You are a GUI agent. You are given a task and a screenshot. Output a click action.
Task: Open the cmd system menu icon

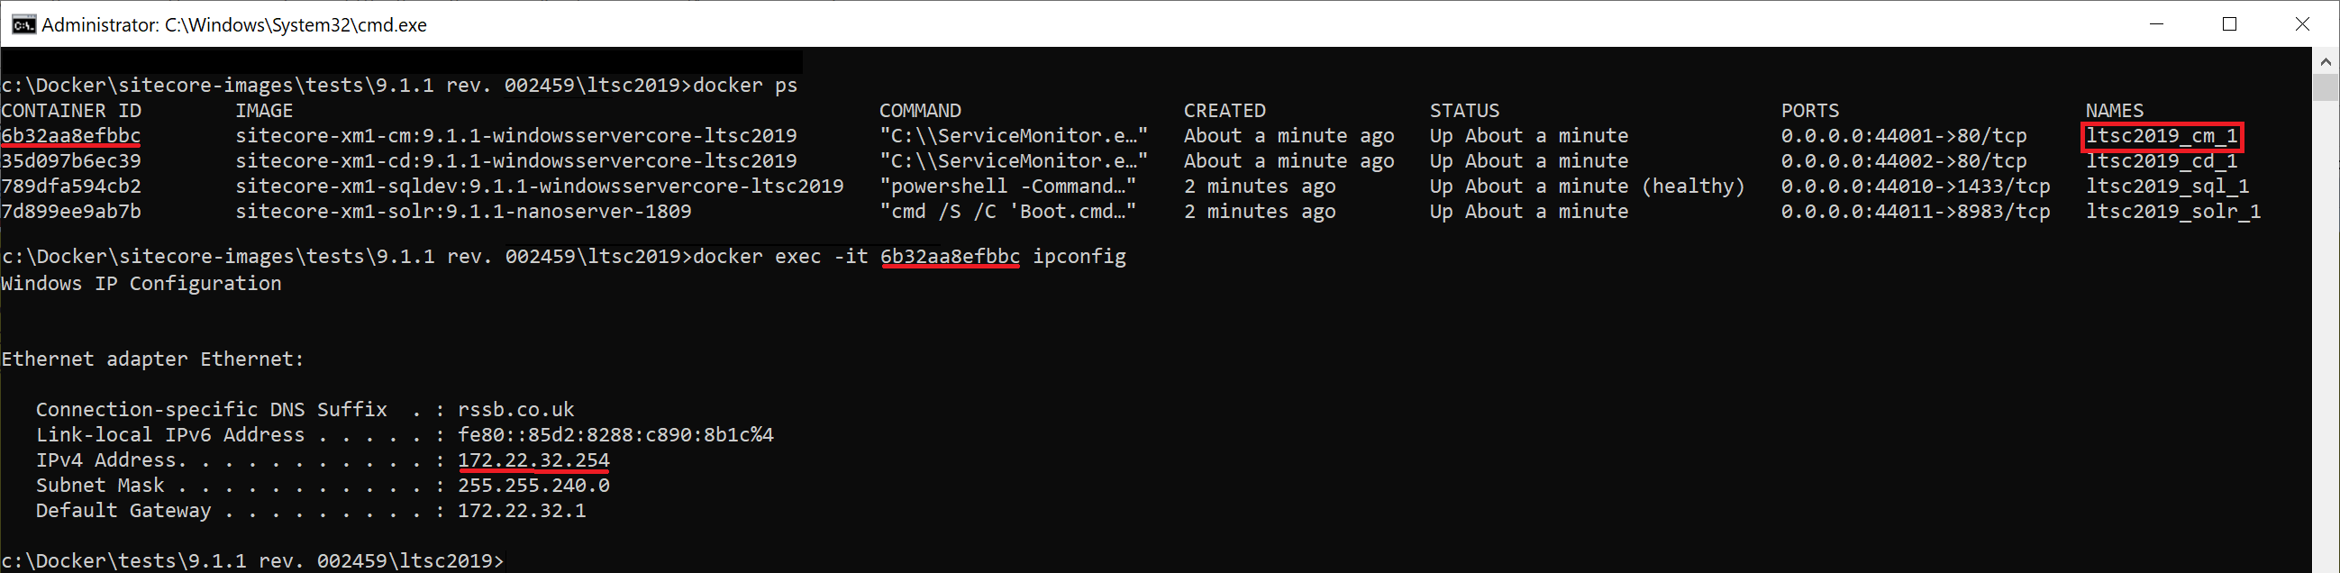(x=23, y=24)
